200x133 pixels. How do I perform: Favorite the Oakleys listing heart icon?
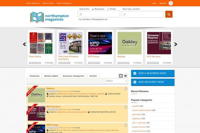click(126, 89)
